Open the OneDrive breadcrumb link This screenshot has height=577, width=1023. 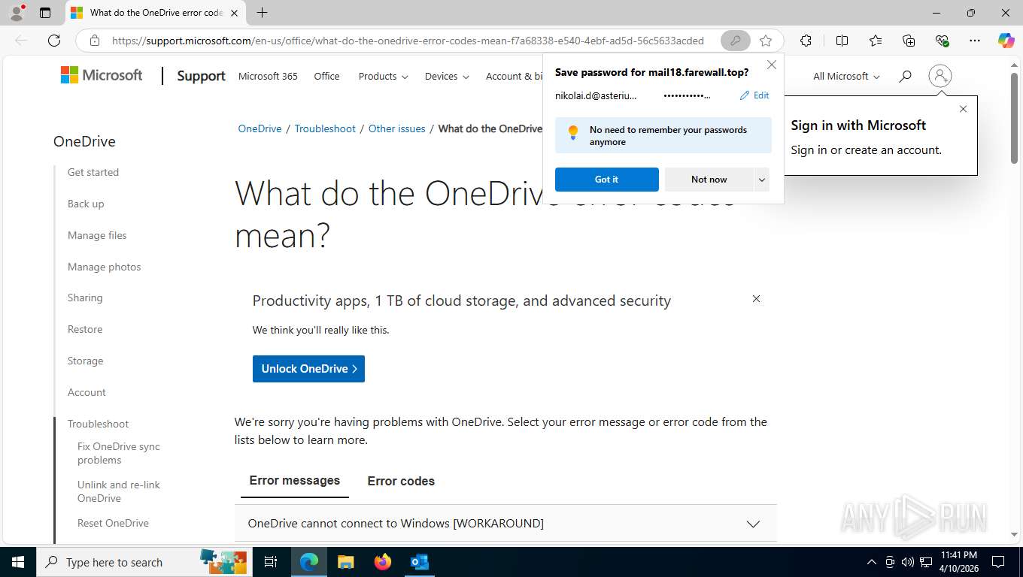click(260, 128)
